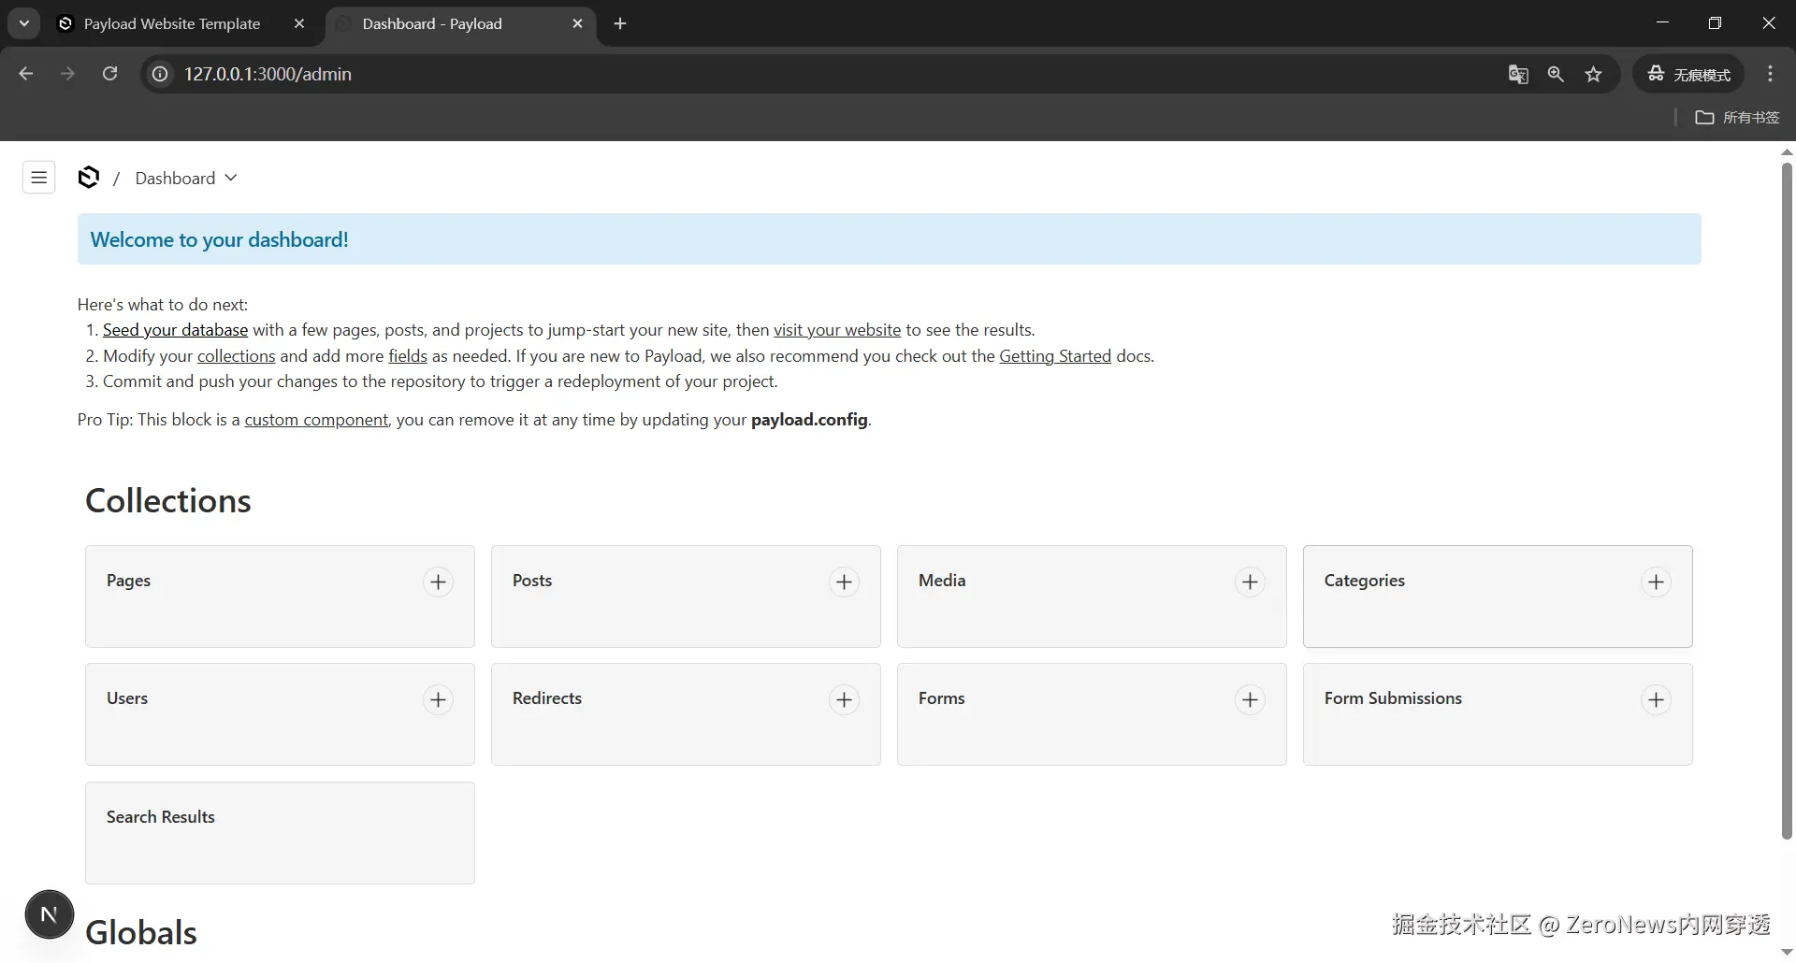Add a new Post using plus icon
The width and height of the screenshot is (1796, 963).
pyautogui.click(x=844, y=582)
